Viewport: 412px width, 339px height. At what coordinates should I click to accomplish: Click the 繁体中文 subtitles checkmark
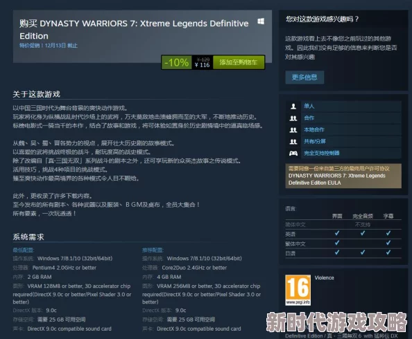point(388,243)
